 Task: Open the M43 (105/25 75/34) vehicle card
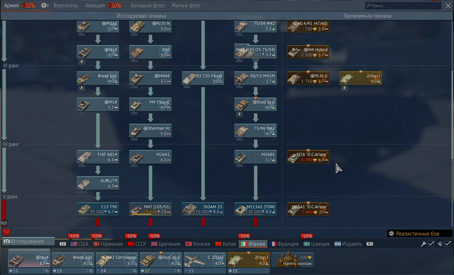[256, 52]
